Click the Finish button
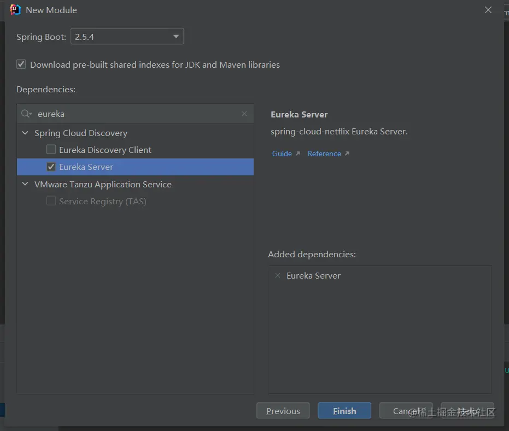The height and width of the screenshot is (431, 509). 344,411
